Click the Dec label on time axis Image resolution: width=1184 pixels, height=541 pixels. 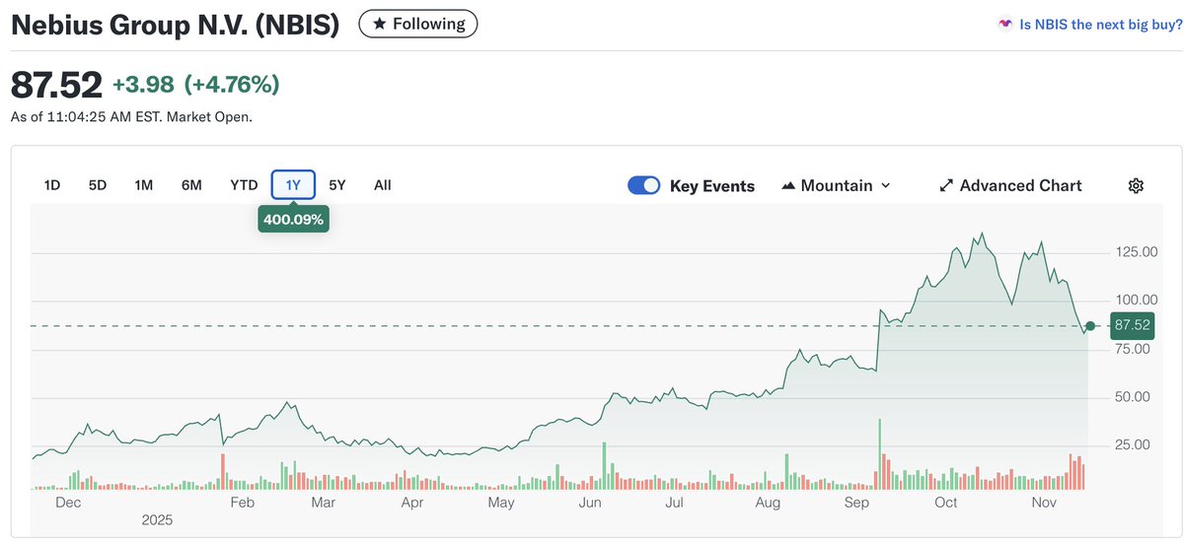(68, 503)
